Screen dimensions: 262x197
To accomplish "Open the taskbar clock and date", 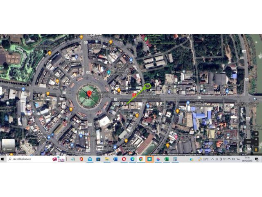I will [x=247, y=159].
